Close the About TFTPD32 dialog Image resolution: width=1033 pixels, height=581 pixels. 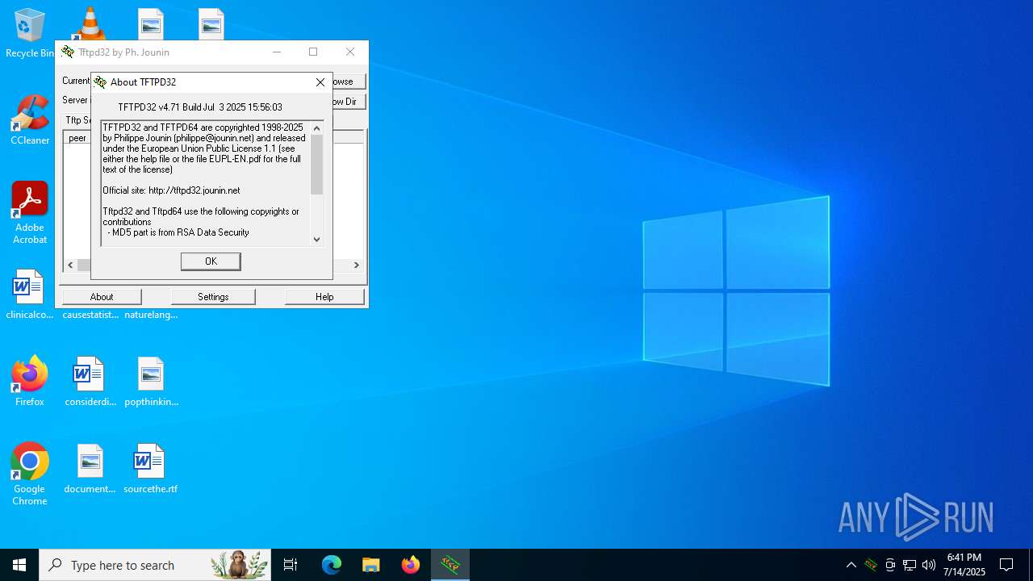[320, 82]
